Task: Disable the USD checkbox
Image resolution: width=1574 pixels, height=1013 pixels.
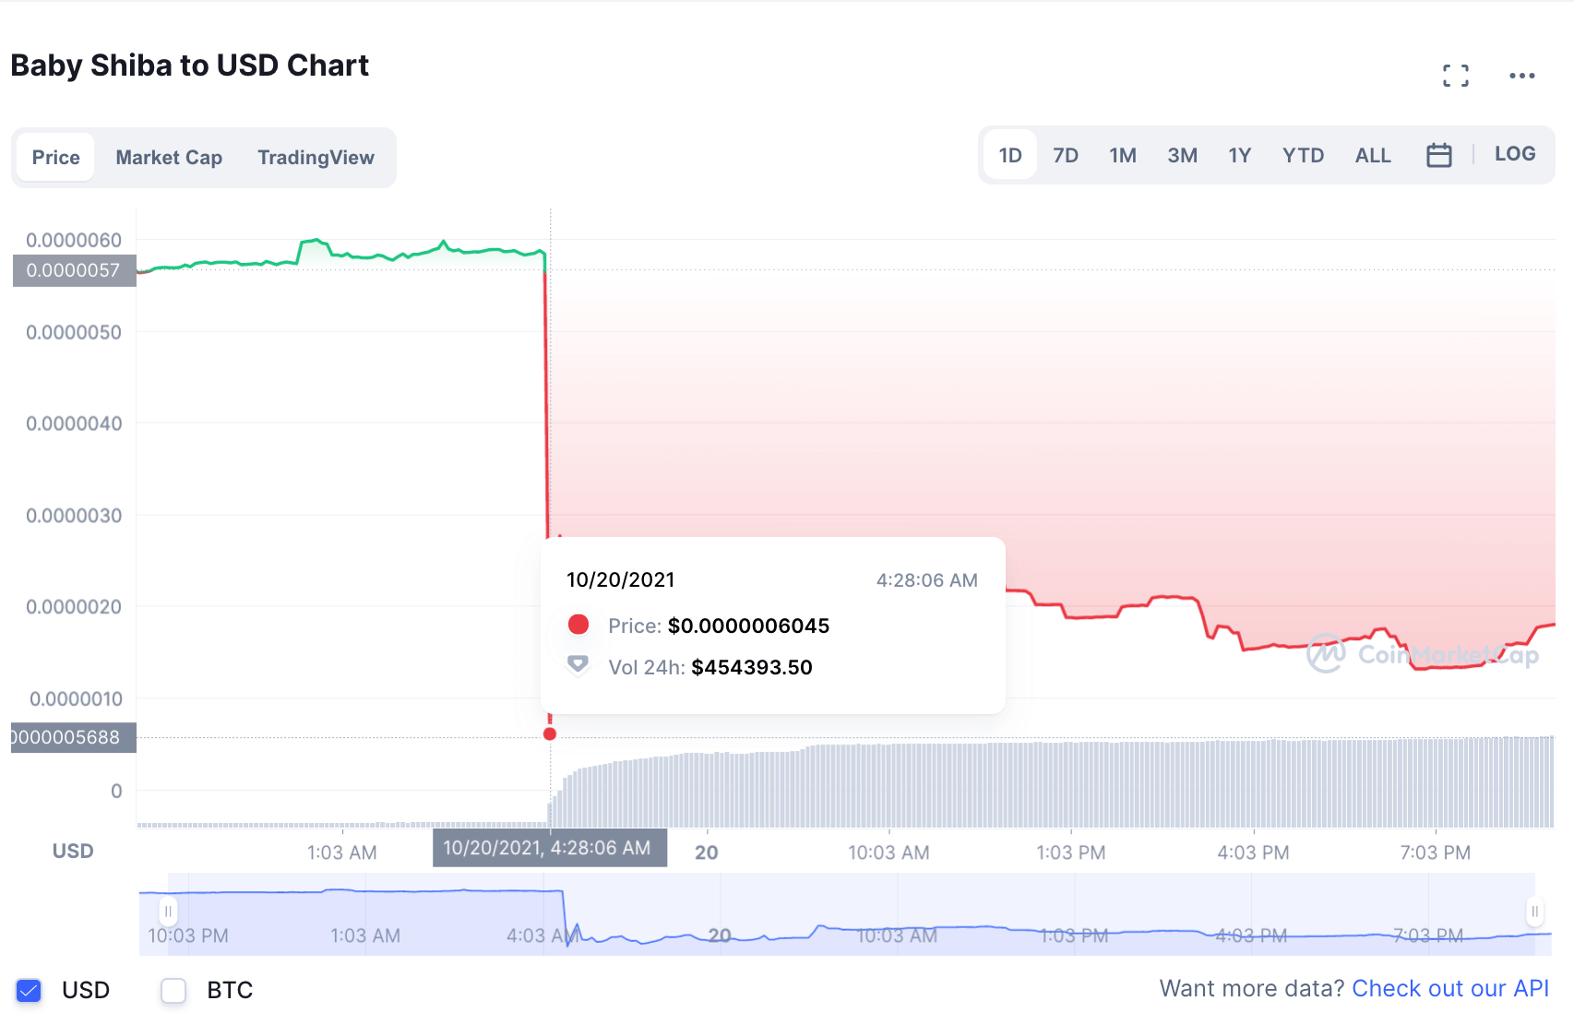Action: 29,990
